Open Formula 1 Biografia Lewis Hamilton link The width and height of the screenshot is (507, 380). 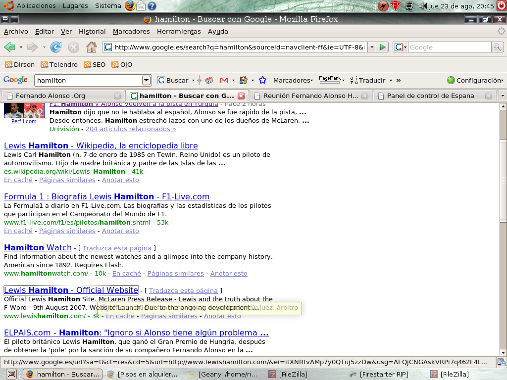[x=107, y=196]
